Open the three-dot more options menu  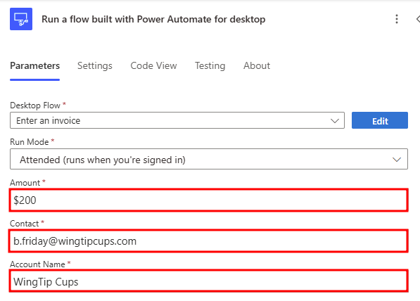click(397, 19)
